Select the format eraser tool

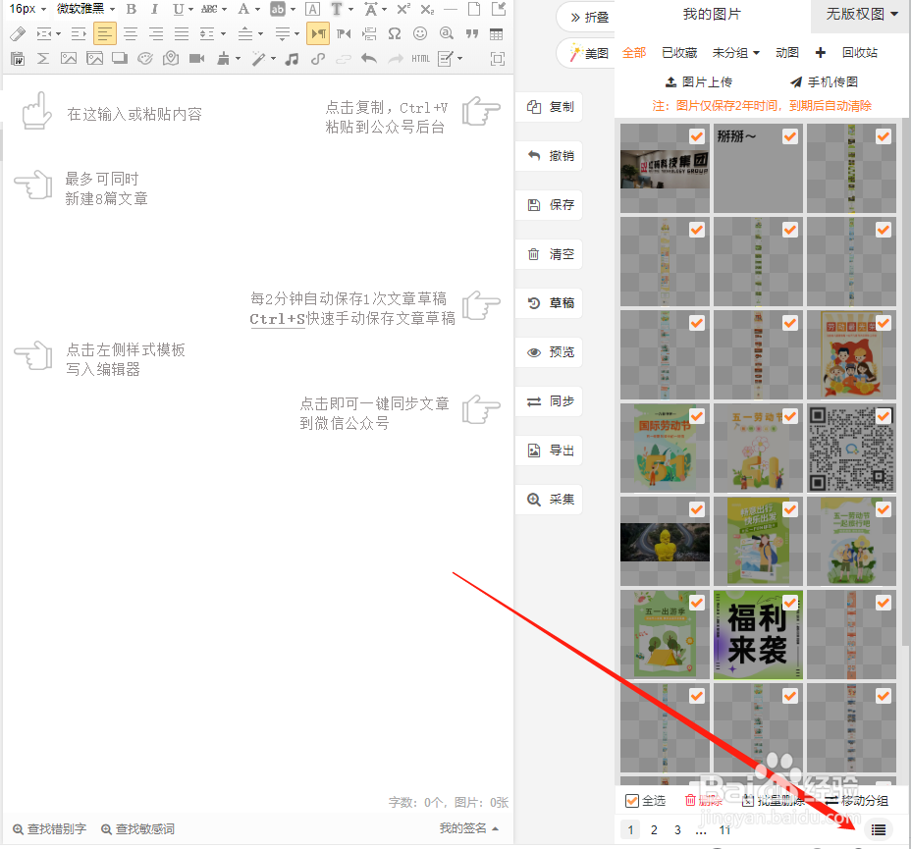[x=17, y=33]
